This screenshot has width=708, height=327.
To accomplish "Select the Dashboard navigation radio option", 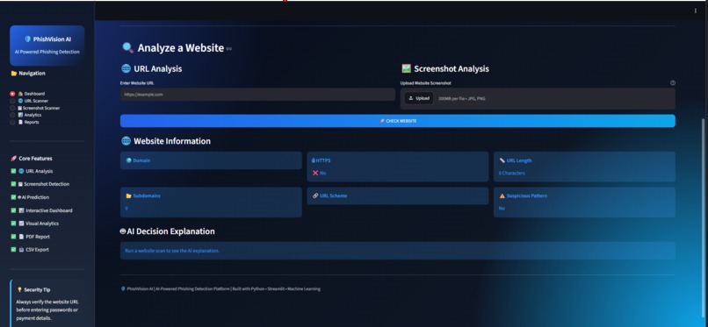I will coord(27,94).
